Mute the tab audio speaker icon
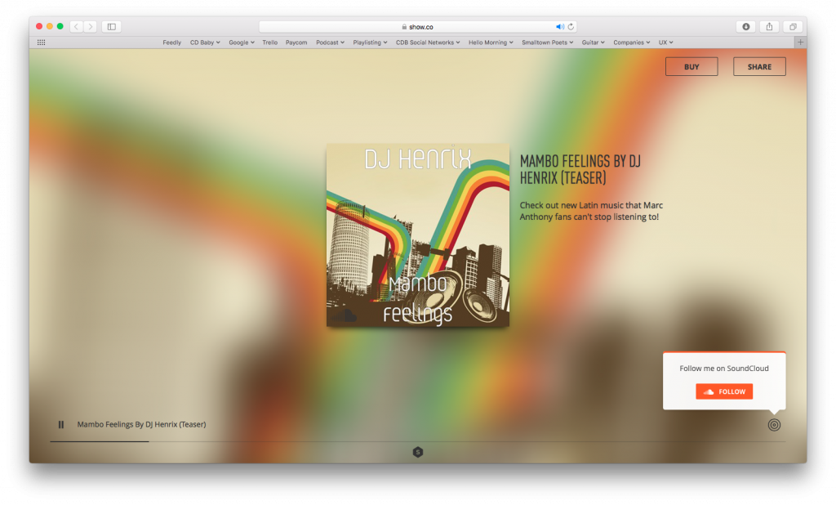This screenshot has height=505, width=836. click(x=559, y=27)
